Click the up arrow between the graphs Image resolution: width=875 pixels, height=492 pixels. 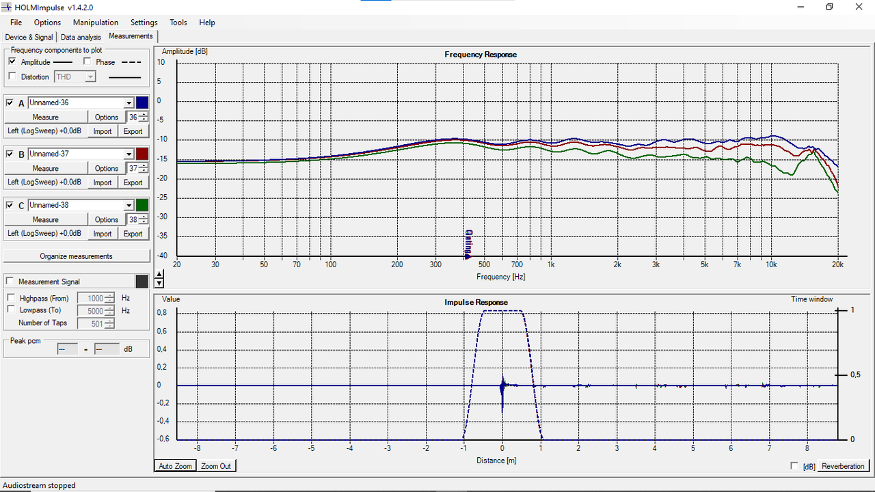[x=159, y=275]
